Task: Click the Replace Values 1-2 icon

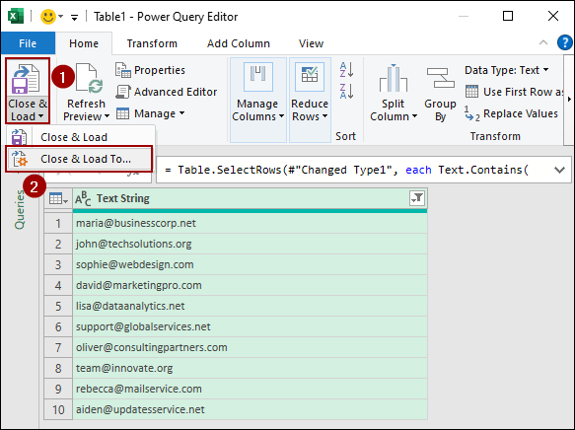Action: coord(472,114)
